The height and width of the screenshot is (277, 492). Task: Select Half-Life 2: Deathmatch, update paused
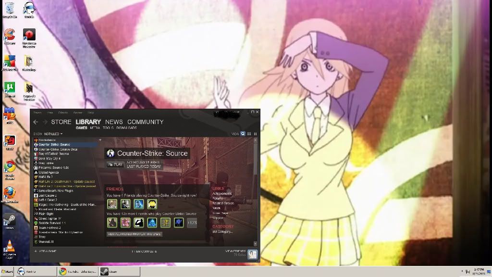65,181
